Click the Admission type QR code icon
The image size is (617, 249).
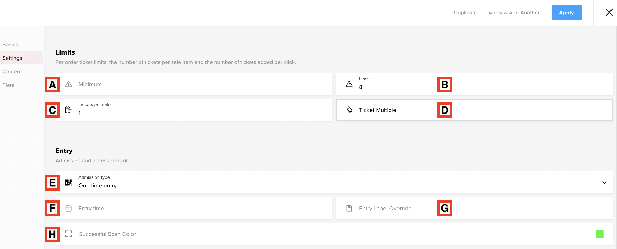coord(69,182)
